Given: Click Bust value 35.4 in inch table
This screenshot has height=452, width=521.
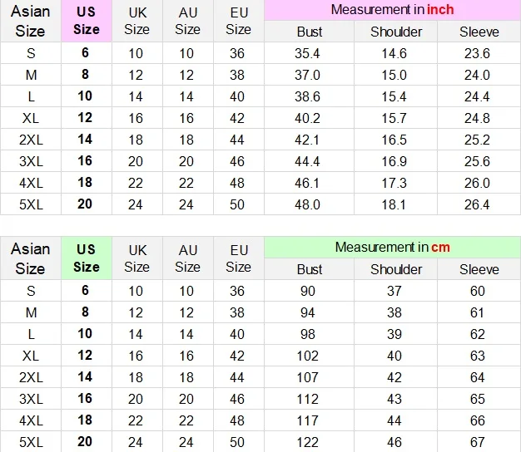Looking at the screenshot, I should pyautogui.click(x=307, y=53).
